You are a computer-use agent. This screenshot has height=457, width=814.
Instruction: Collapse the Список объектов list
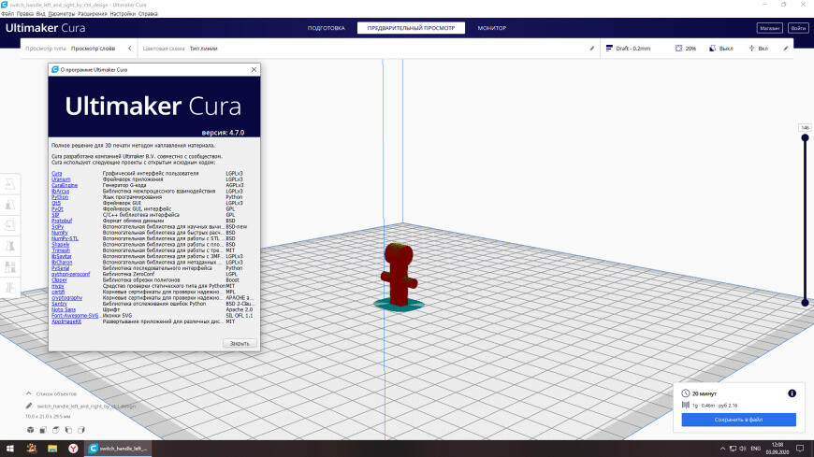pyautogui.click(x=29, y=393)
